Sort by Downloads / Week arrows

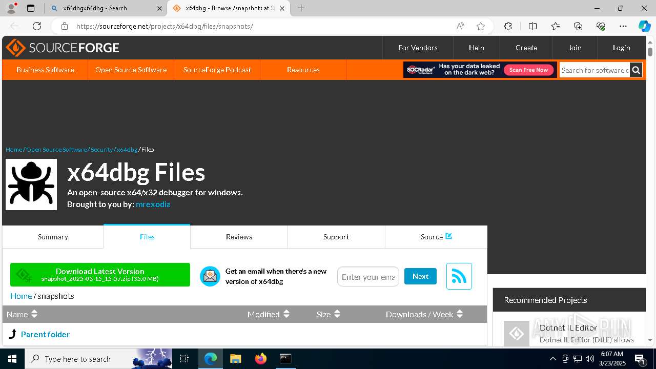coord(460,314)
